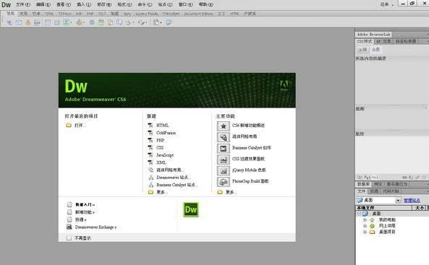429x265 pixels.
Task: Click the CS6 new features star icon
Action: click(224, 126)
